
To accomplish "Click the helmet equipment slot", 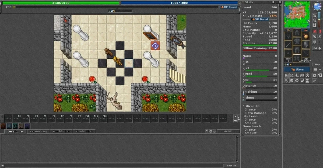I will point(297,33).
